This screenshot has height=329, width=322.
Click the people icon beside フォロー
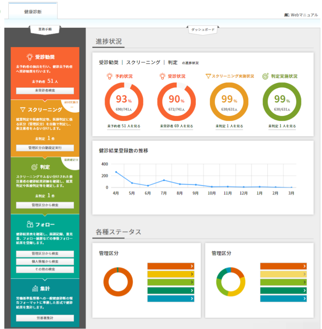click(x=30, y=224)
